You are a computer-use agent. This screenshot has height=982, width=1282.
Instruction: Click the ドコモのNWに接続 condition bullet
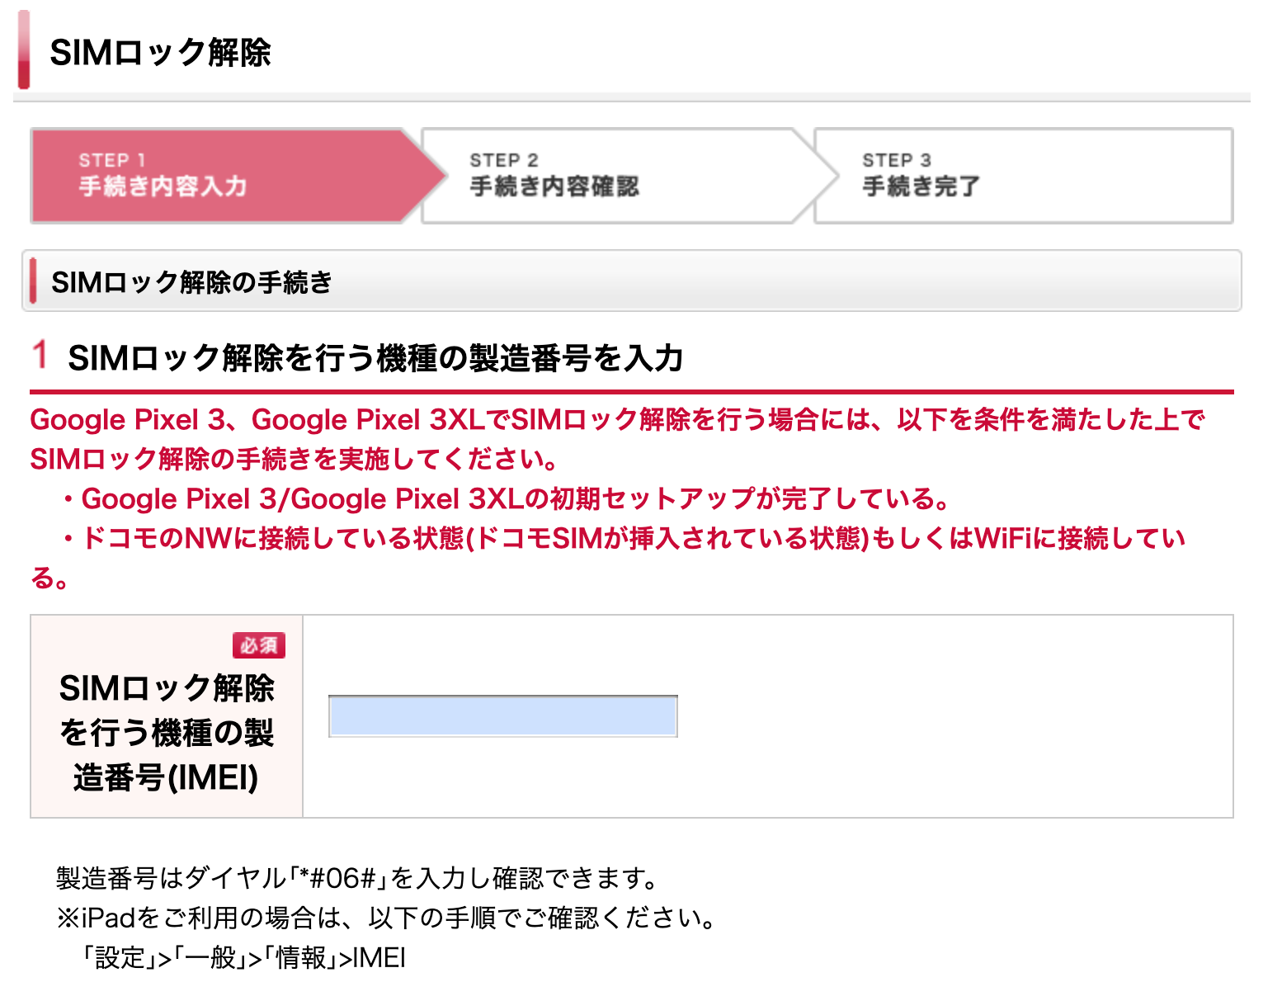(x=632, y=538)
